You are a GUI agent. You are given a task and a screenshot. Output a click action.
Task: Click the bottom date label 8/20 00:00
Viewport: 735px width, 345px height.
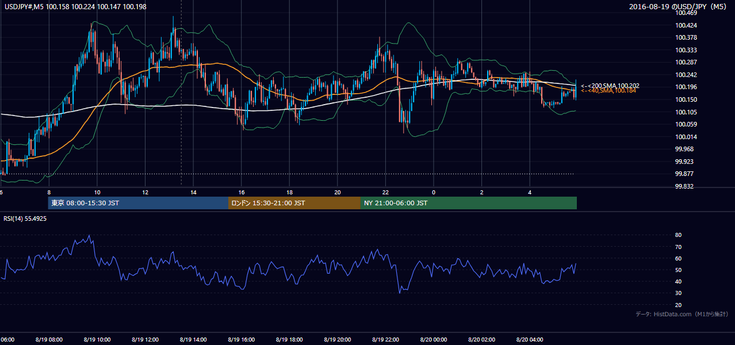pos(433,339)
